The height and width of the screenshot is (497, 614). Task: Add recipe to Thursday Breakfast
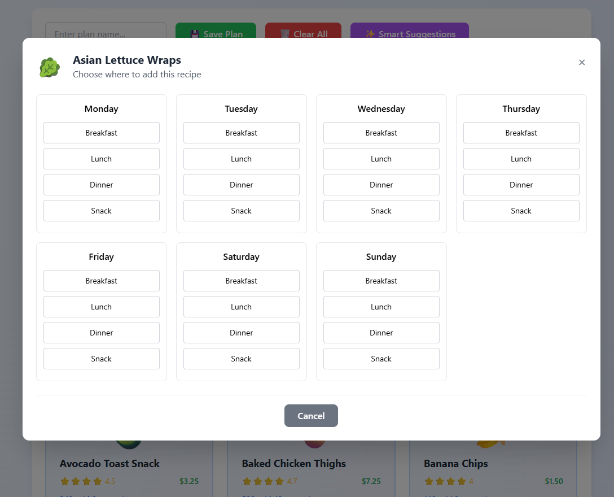point(521,133)
